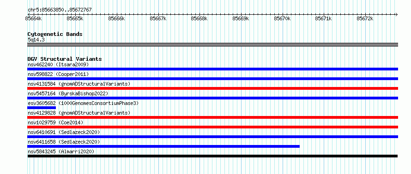The image size is (411, 174).
Task: Click the 85664k ruler tick label
Action: click(x=33, y=18)
